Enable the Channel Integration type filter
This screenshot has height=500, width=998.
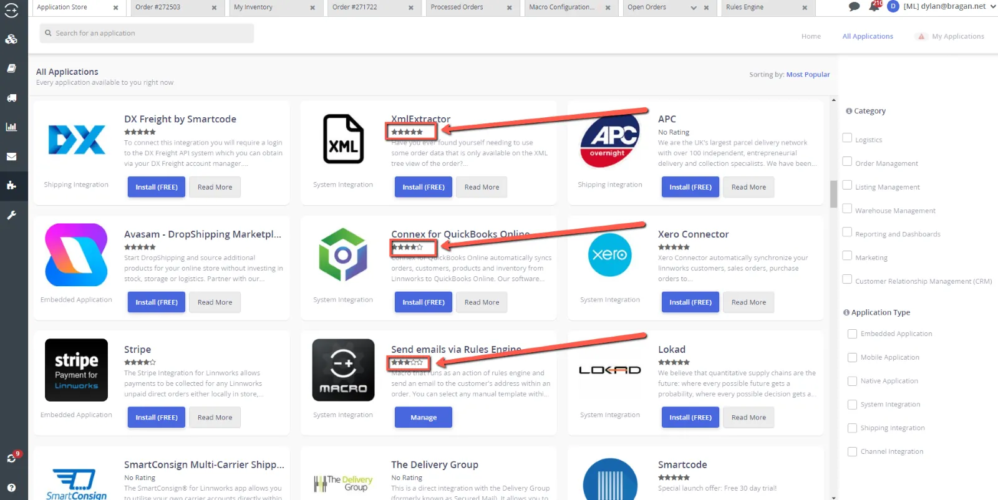(x=852, y=452)
